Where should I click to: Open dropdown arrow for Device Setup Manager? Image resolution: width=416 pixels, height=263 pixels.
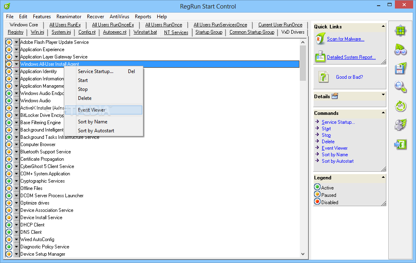pyautogui.click(x=16, y=254)
